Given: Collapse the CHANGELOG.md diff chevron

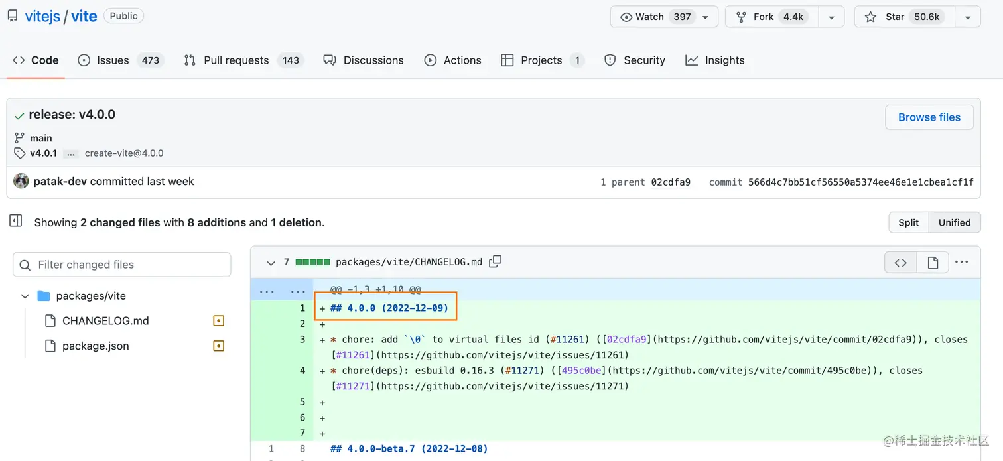Looking at the screenshot, I should point(271,262).
